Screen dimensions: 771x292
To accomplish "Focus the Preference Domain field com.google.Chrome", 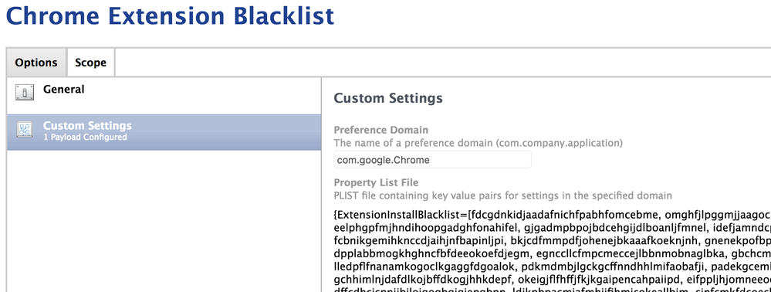I will pos(432,160).
